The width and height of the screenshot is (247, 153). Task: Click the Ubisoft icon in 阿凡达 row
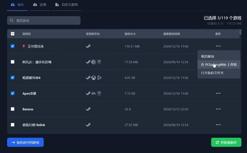coord(94,62)
